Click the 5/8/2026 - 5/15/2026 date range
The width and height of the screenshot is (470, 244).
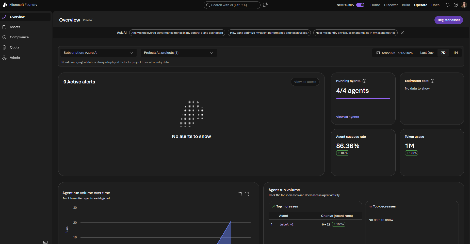pos(394,53)
